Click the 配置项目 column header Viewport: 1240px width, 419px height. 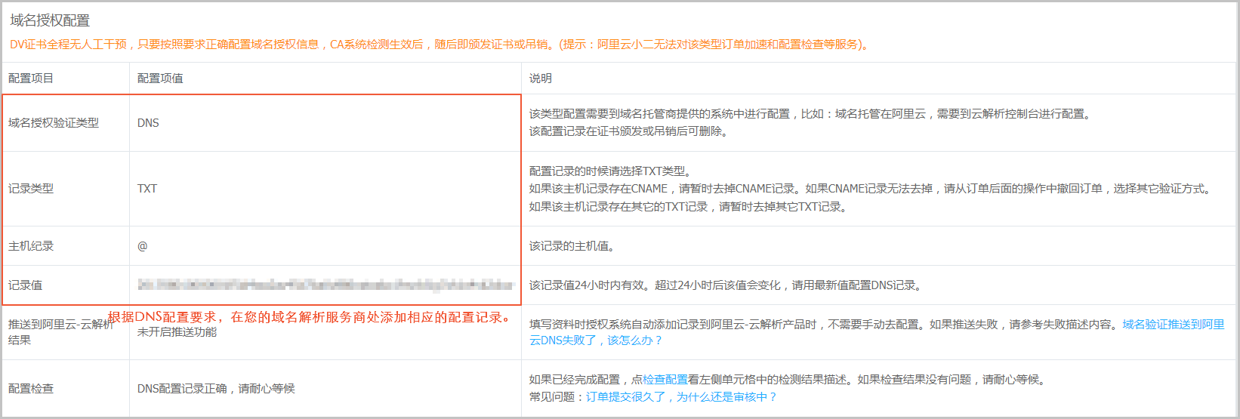(31, 79)
